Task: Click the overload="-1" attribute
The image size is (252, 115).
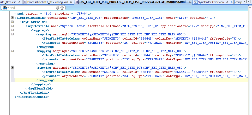Action: click(202, 18)
